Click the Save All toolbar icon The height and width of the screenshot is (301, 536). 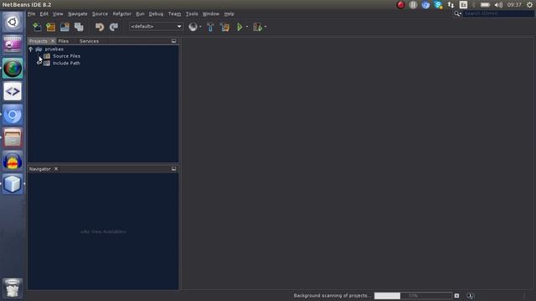79,27
